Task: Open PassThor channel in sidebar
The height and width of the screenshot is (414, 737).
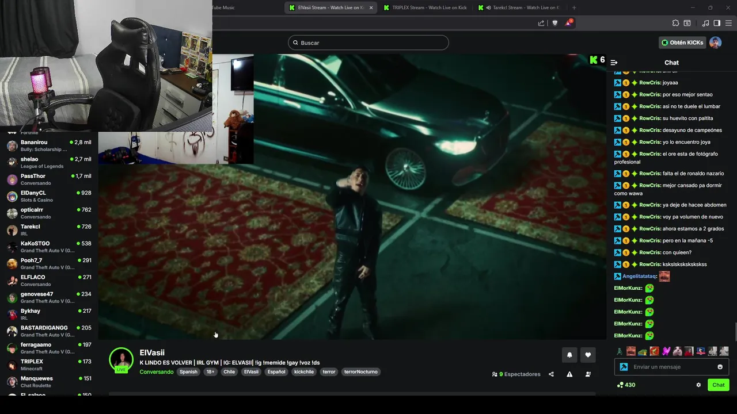Action: tap(49, 179)
